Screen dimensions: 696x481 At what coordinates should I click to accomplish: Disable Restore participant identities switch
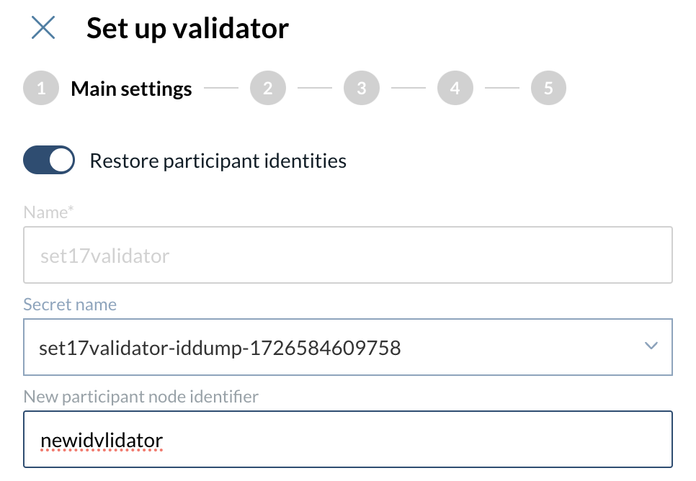click(x=49, y=160)
